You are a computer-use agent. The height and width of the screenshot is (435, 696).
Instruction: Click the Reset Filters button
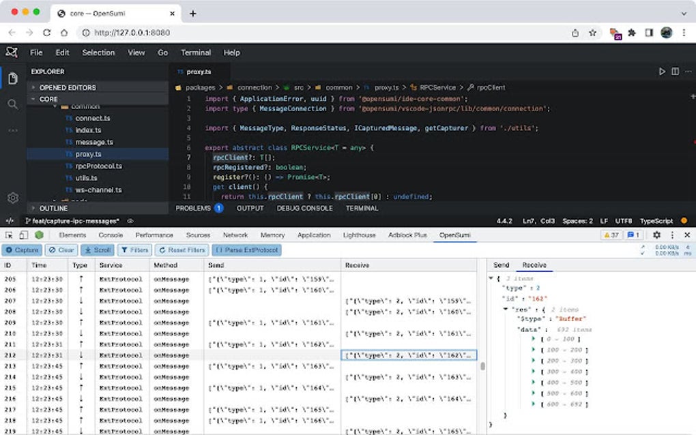(x=182, y=250)
